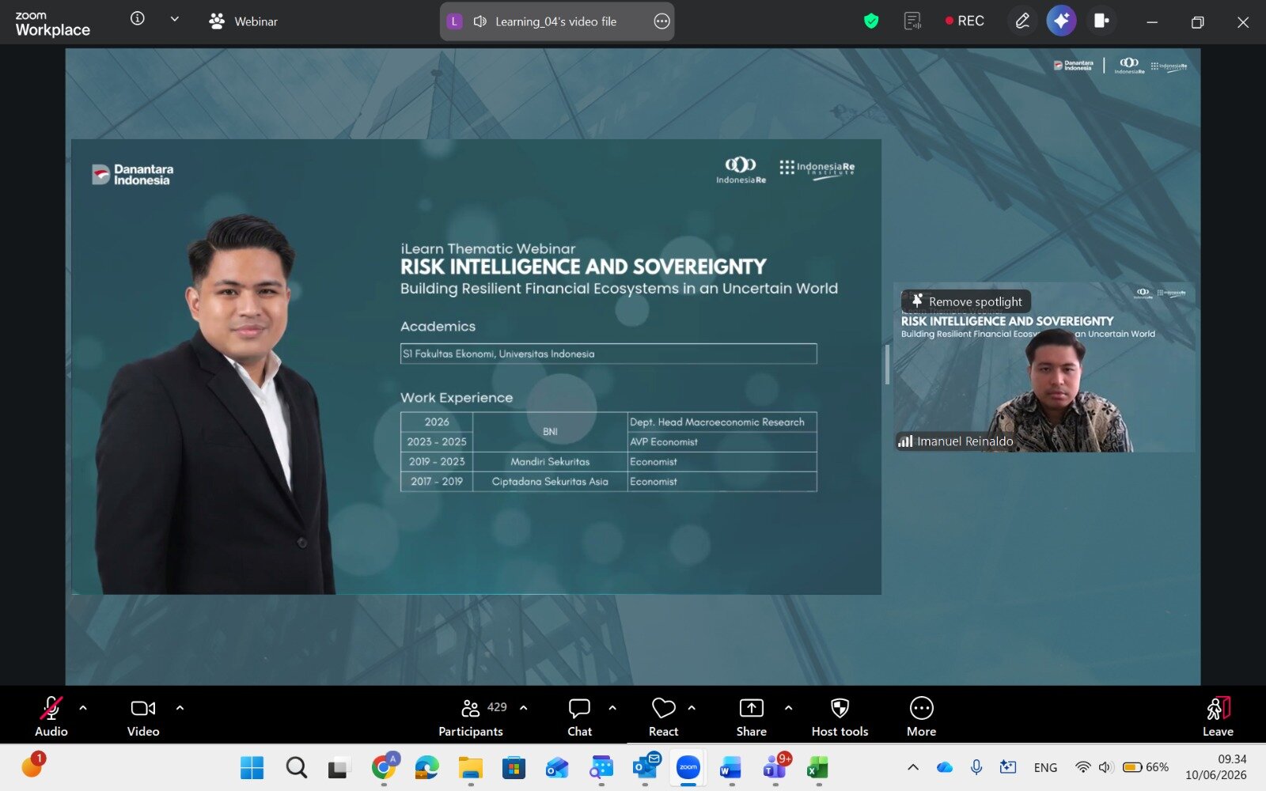The height and width of the screenshot is (791, 1266).
Task: Open Task View from taskbar
Action: click(339, 767)
